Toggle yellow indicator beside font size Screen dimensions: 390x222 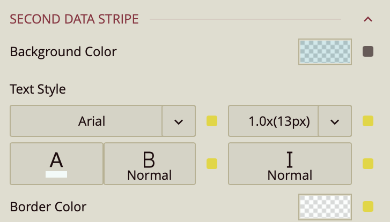[x=368, y=121]
